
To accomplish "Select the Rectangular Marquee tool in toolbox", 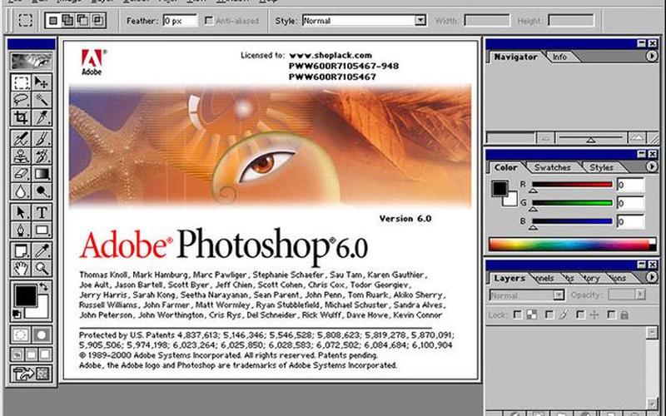I will tap(20, 82).
